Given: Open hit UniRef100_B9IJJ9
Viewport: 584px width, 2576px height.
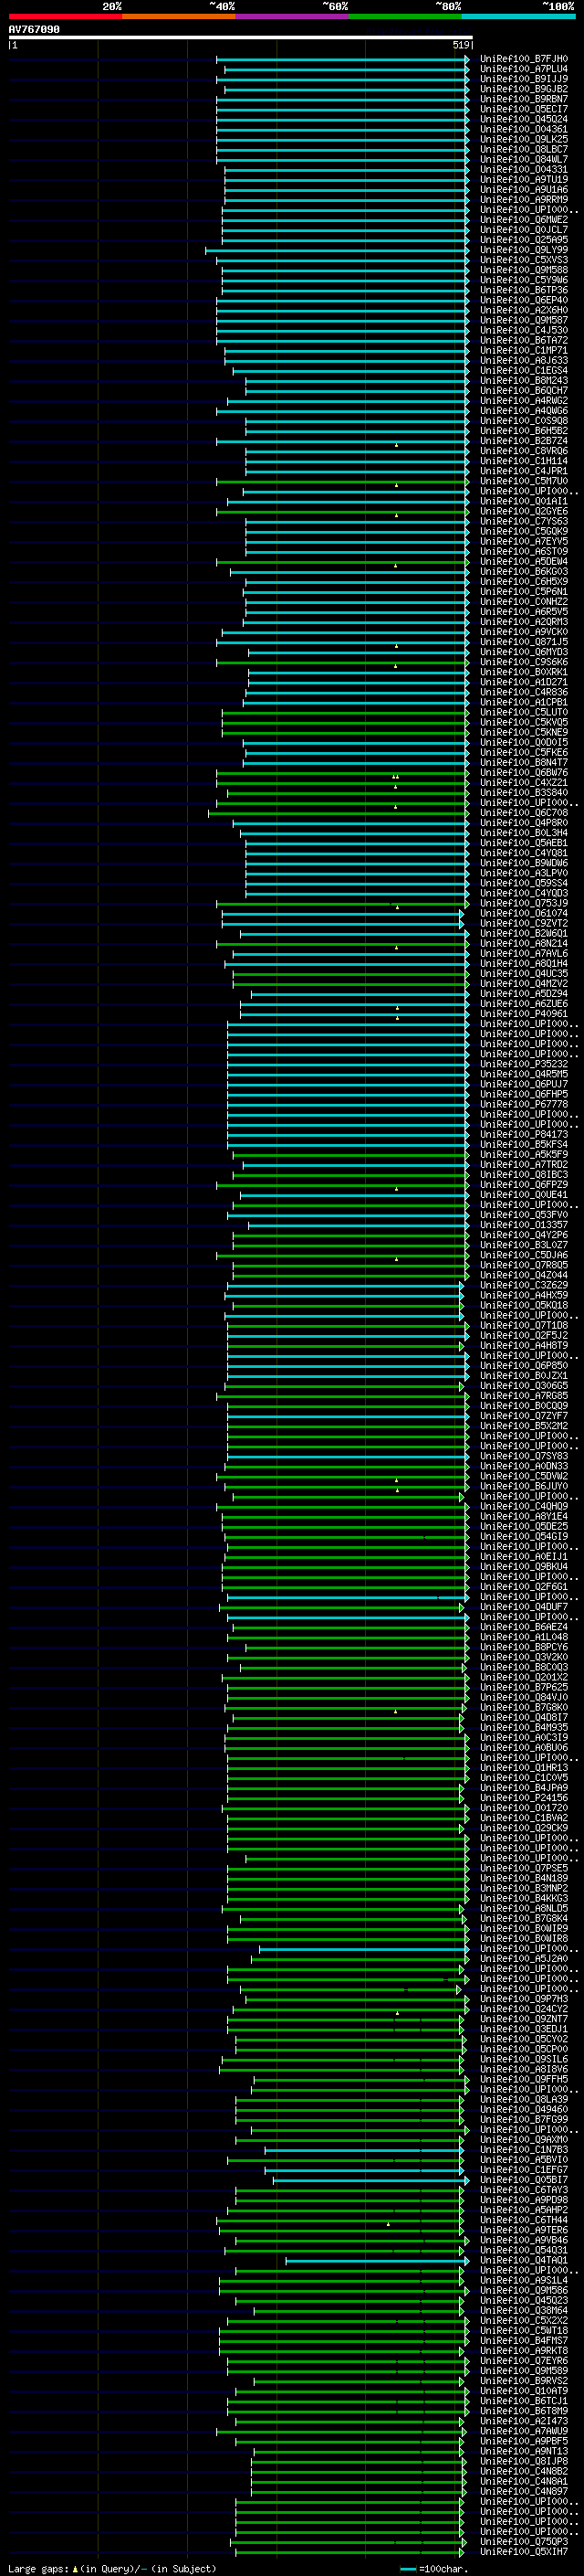Looking at the screenshot, I should pyautogui.click(x=524, y=79).
